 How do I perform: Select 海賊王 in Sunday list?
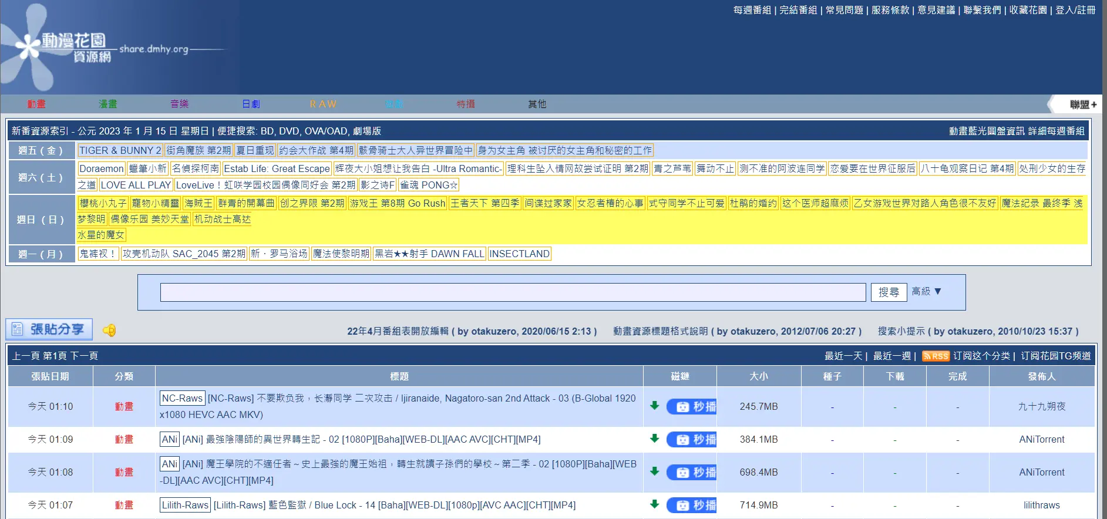[x=198, y=203]
